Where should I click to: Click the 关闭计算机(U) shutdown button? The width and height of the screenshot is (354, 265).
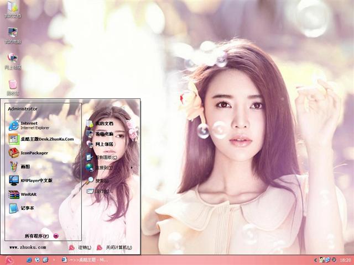[114, 247]
